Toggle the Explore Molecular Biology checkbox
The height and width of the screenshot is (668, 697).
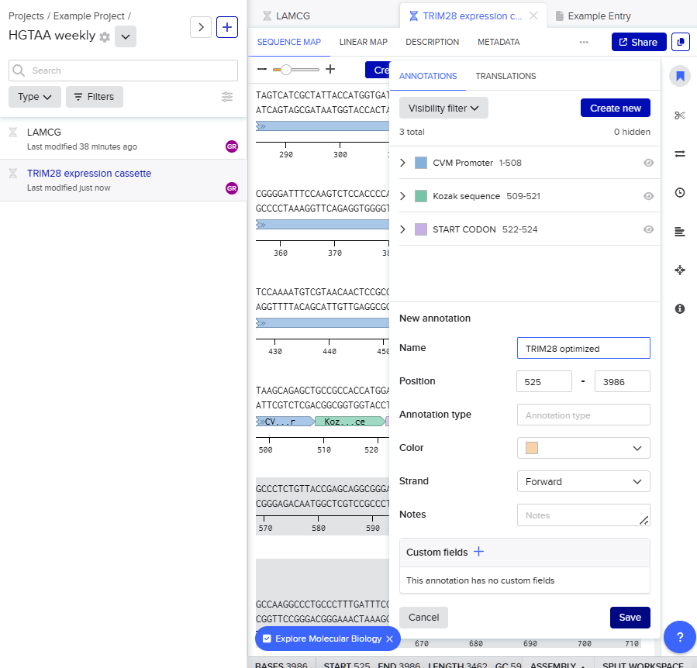pos(267,639)
